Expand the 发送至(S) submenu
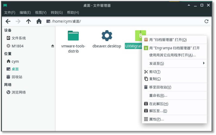 174,63
